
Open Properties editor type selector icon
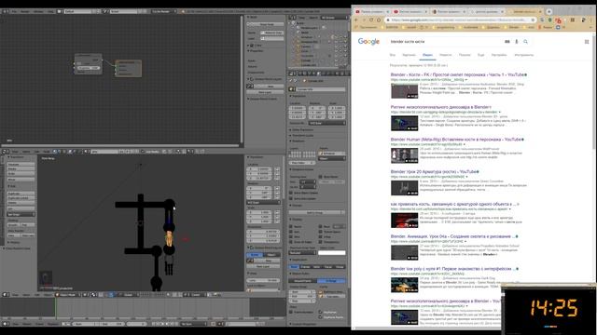(292, 74)
